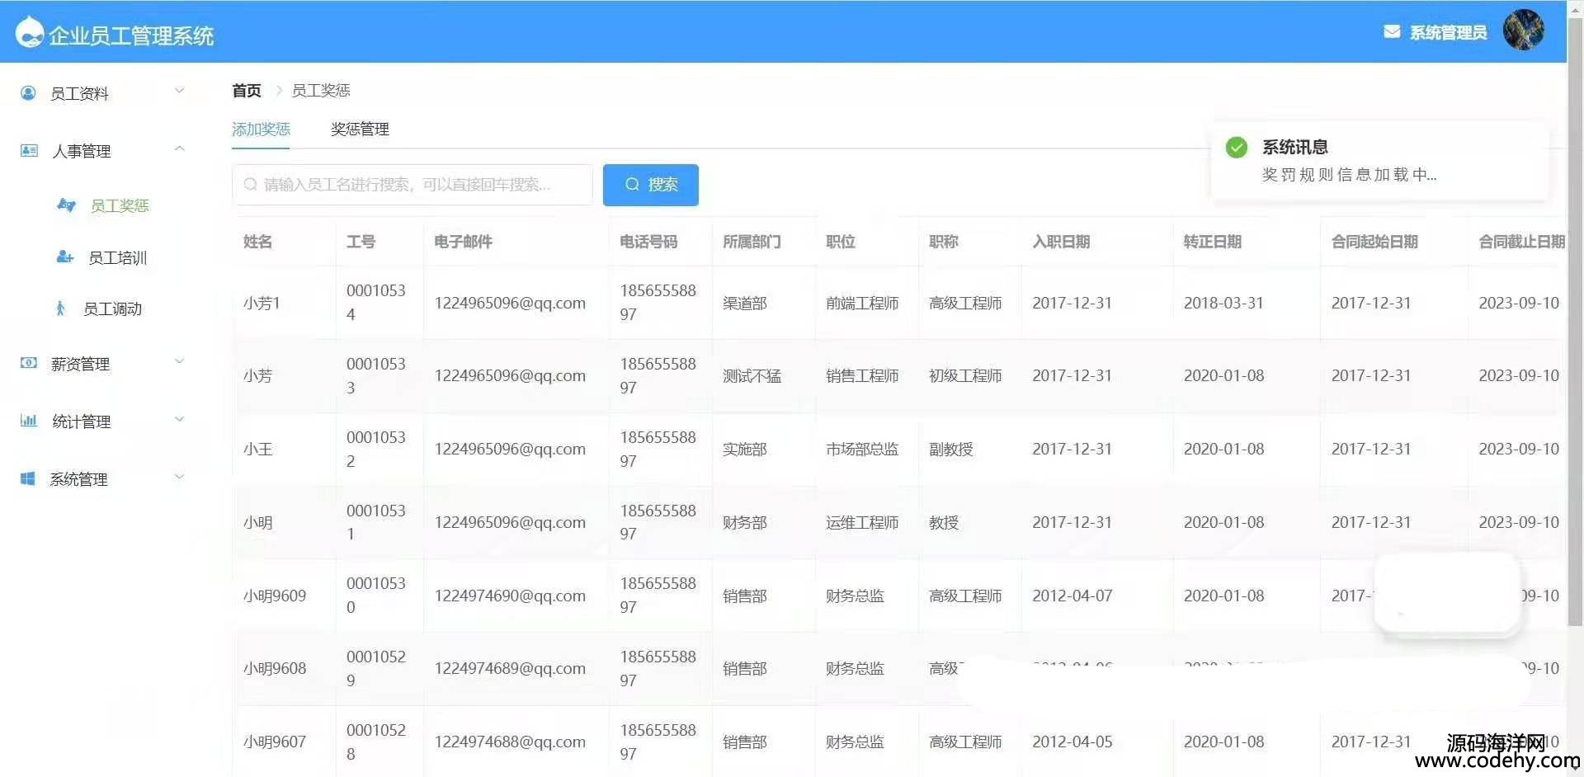The width and height of the screenshot is (1584, 777).
Task: Go to 首页 via breadcrumb link
Action: pos(246,91)
